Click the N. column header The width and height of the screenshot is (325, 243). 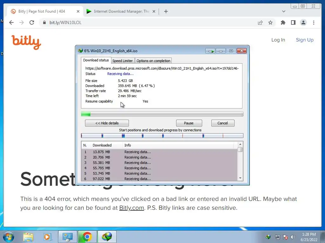click(x=86, y=145)
